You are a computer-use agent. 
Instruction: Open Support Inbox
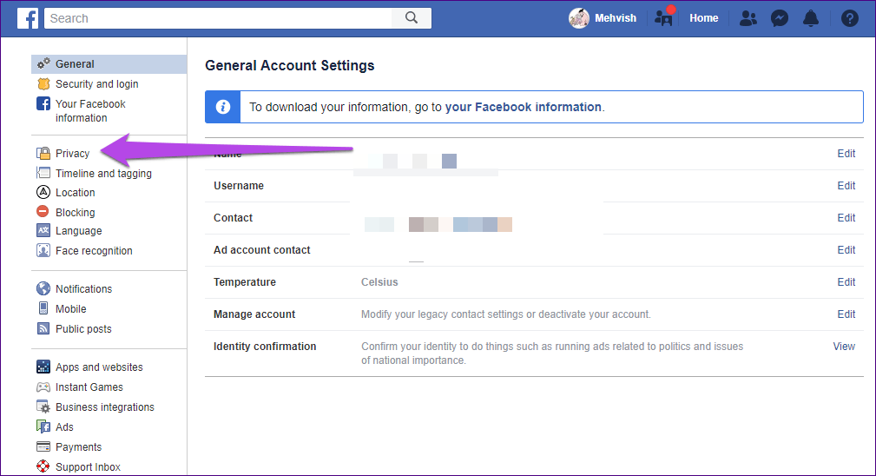pos(88,467)
